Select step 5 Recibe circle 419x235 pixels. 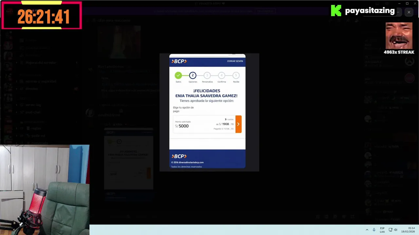pyautogui.click(x=236, y=75)
